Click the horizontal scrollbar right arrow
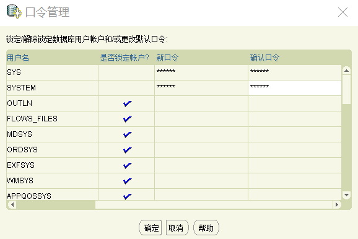The width and height of the screenshot is (358, 239). [x=336, y=204]
